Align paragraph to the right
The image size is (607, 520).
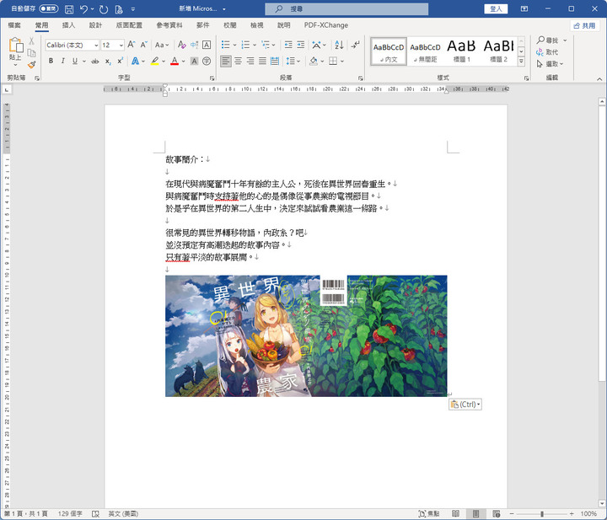250,62
